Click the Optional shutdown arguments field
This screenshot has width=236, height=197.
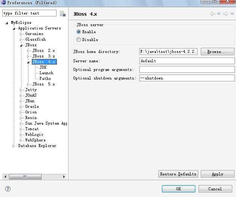(187, 78)
